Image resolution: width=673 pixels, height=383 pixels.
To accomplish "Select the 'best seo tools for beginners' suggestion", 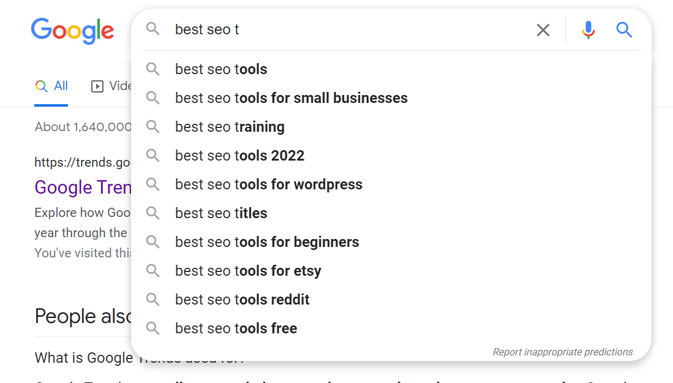I will 267,242.
